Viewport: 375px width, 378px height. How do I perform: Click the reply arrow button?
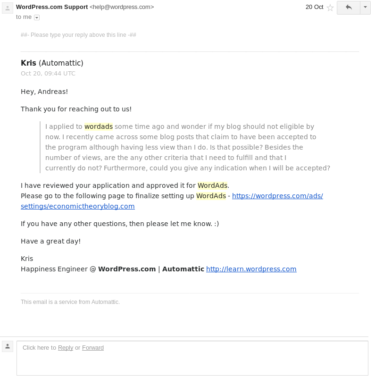[x=349, y=8]
